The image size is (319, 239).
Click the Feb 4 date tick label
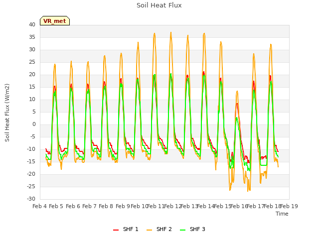(x=40, y=206)
